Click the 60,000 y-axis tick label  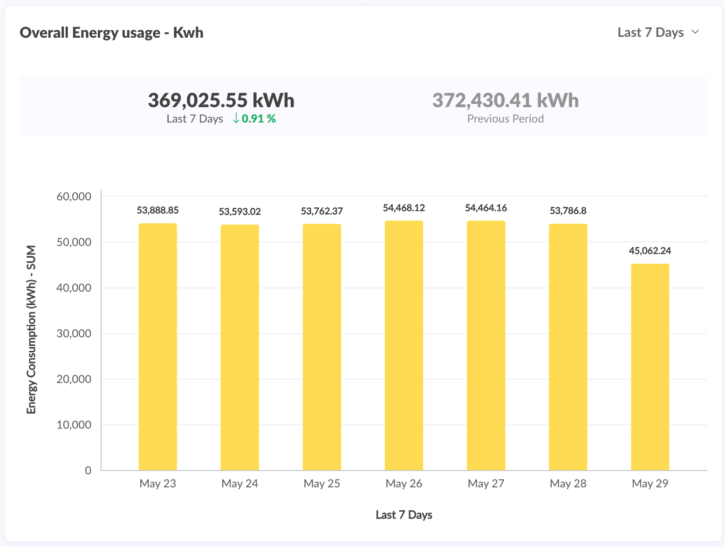[74, 196]
